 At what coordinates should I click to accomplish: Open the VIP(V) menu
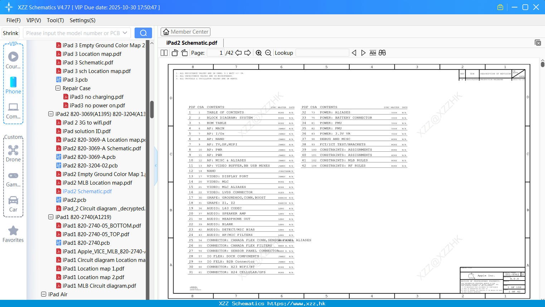point(34,20)
